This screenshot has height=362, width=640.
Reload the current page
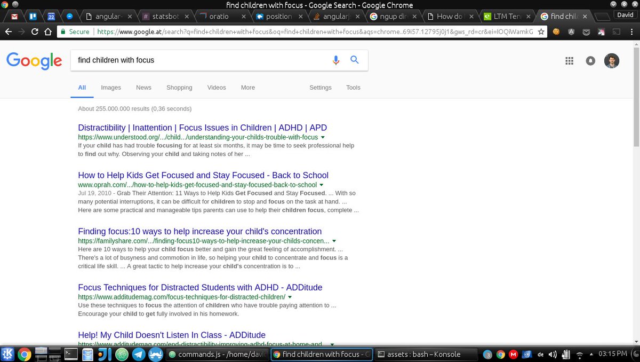click(x=35, y=32)
